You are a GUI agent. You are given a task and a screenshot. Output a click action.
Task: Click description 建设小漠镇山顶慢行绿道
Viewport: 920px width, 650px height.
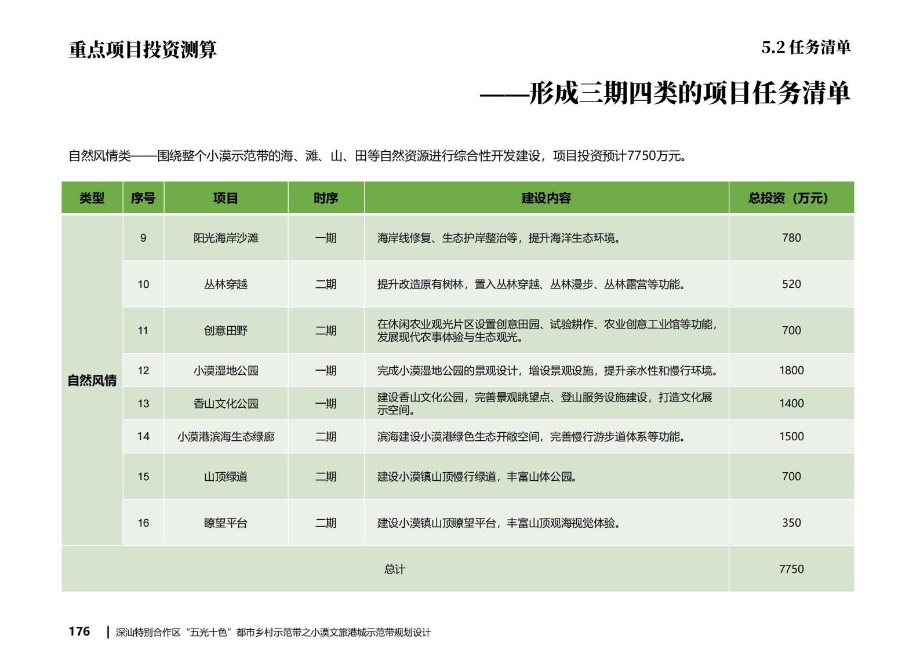pos(478,477)
